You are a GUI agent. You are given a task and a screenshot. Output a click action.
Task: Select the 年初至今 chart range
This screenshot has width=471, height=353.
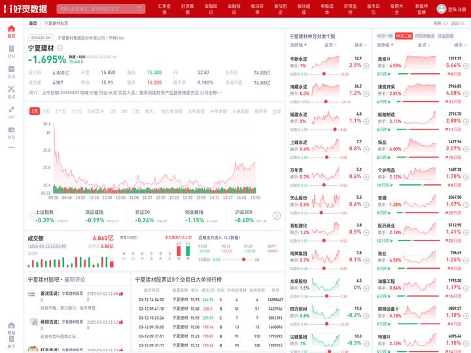(x=96, y=111)
